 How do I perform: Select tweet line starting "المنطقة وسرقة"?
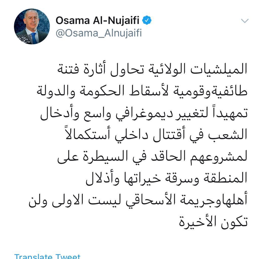[167, 179]
